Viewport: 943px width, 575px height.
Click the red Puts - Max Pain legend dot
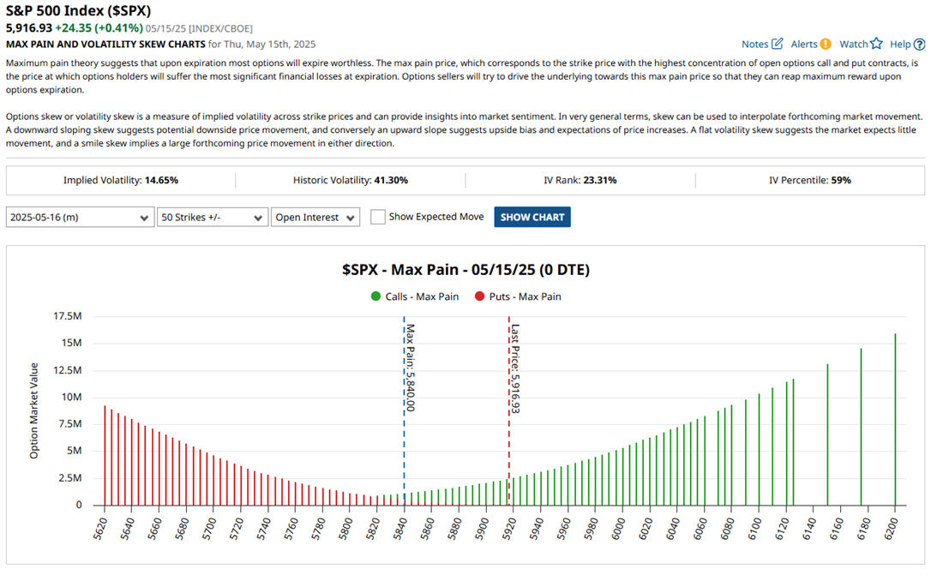click(478, 296)
